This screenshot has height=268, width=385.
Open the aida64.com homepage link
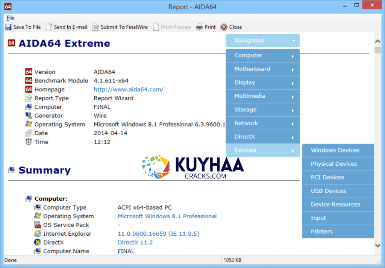[129, 89]
